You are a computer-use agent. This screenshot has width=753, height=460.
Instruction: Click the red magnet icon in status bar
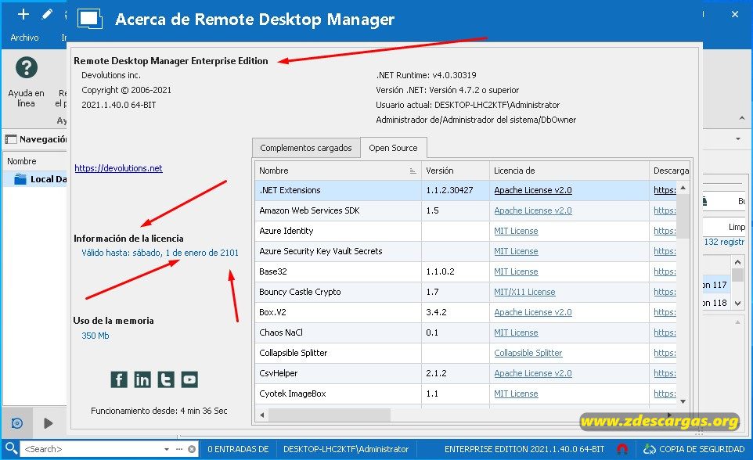(x=622, y=449)
